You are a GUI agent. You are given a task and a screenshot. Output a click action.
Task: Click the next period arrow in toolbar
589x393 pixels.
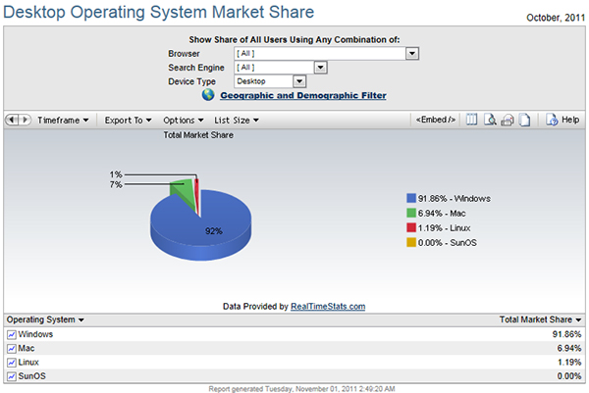coord(24,120)
